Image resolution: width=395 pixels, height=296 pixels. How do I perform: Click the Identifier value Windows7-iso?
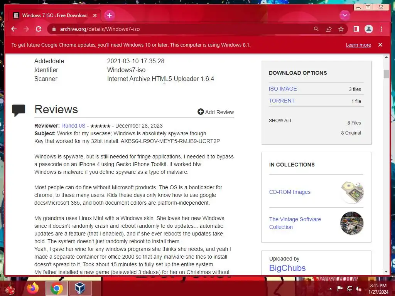click(126, 70)
